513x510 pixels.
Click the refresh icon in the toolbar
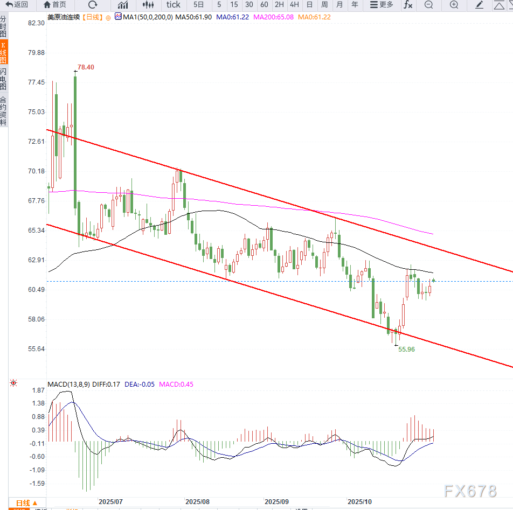[92, 5]
